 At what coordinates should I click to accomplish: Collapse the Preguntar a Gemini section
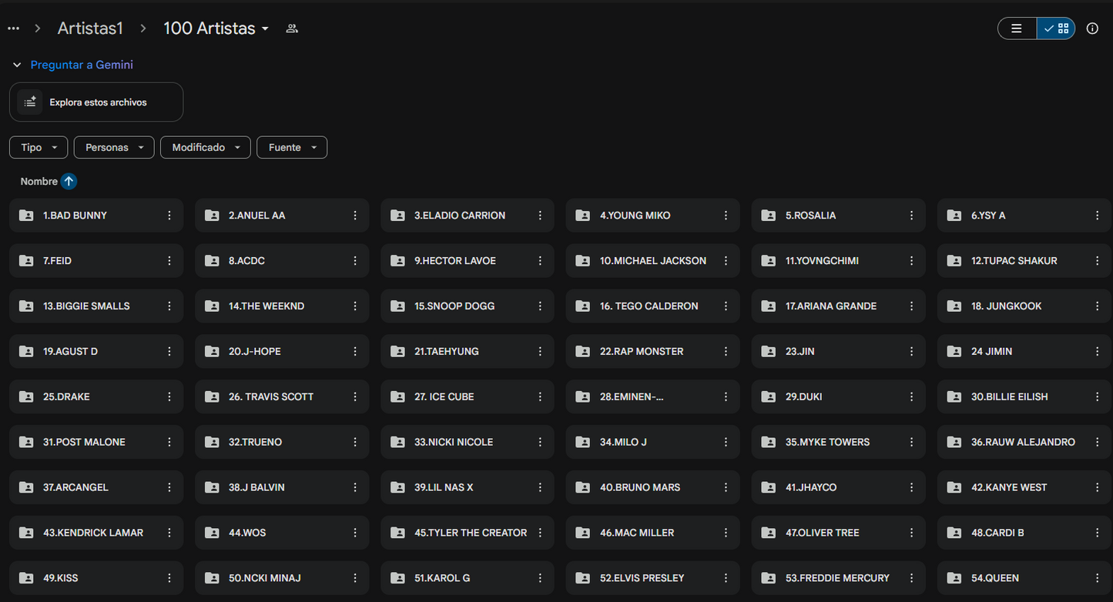pyautogui.click(x=17, y=65)
